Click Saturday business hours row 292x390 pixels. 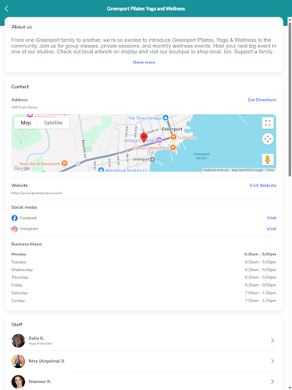pyautogui.click(x=144, y=292)
